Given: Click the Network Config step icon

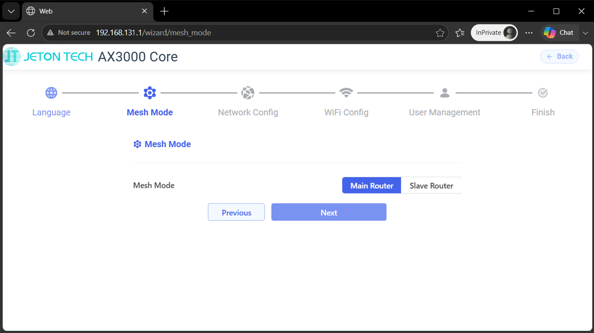Looking at the screenshot, I should tap(248, 92).
